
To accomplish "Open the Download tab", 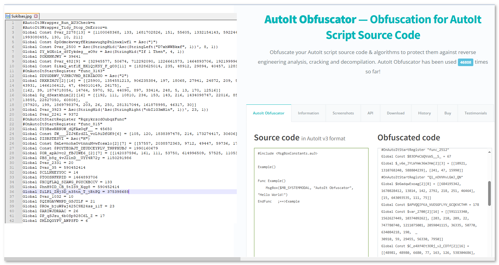I will coord(395,113).
